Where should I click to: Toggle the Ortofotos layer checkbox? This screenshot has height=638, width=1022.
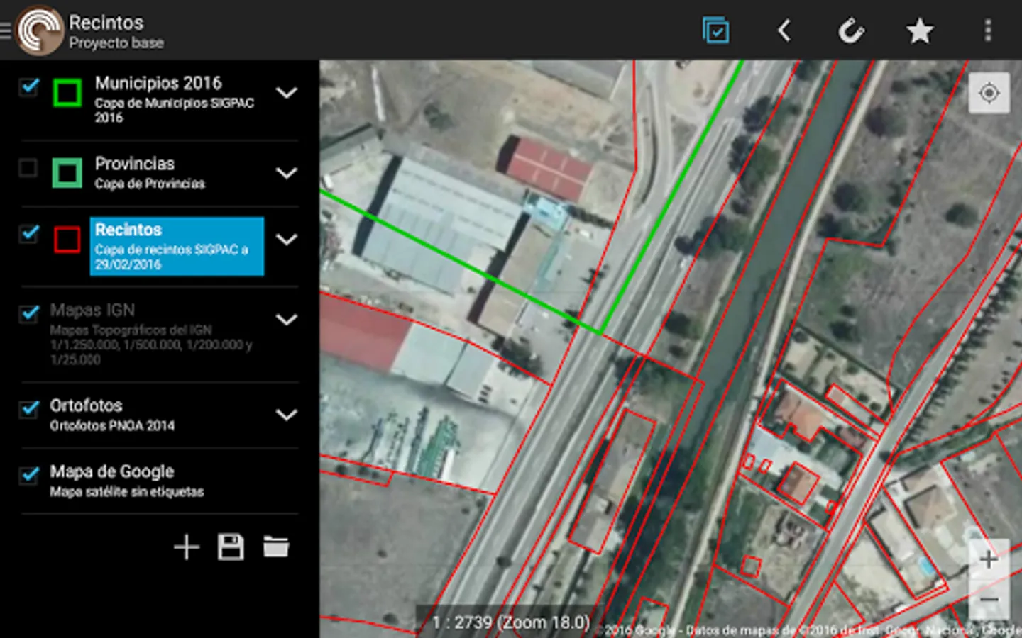click(29, 409)
